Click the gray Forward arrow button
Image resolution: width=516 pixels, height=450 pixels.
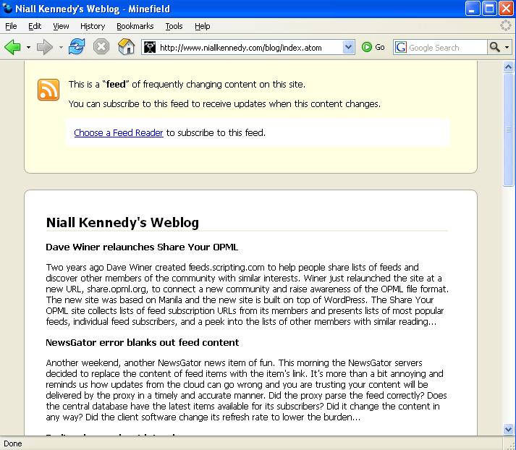pos(44,47)
